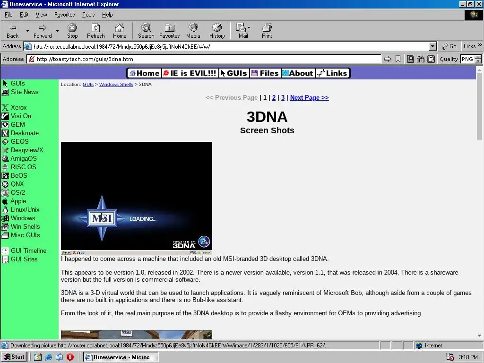This screenshot has height=363, width=484.
Task: Click the Browservice bookmark ribbon icon
Action: click(398, 59)
